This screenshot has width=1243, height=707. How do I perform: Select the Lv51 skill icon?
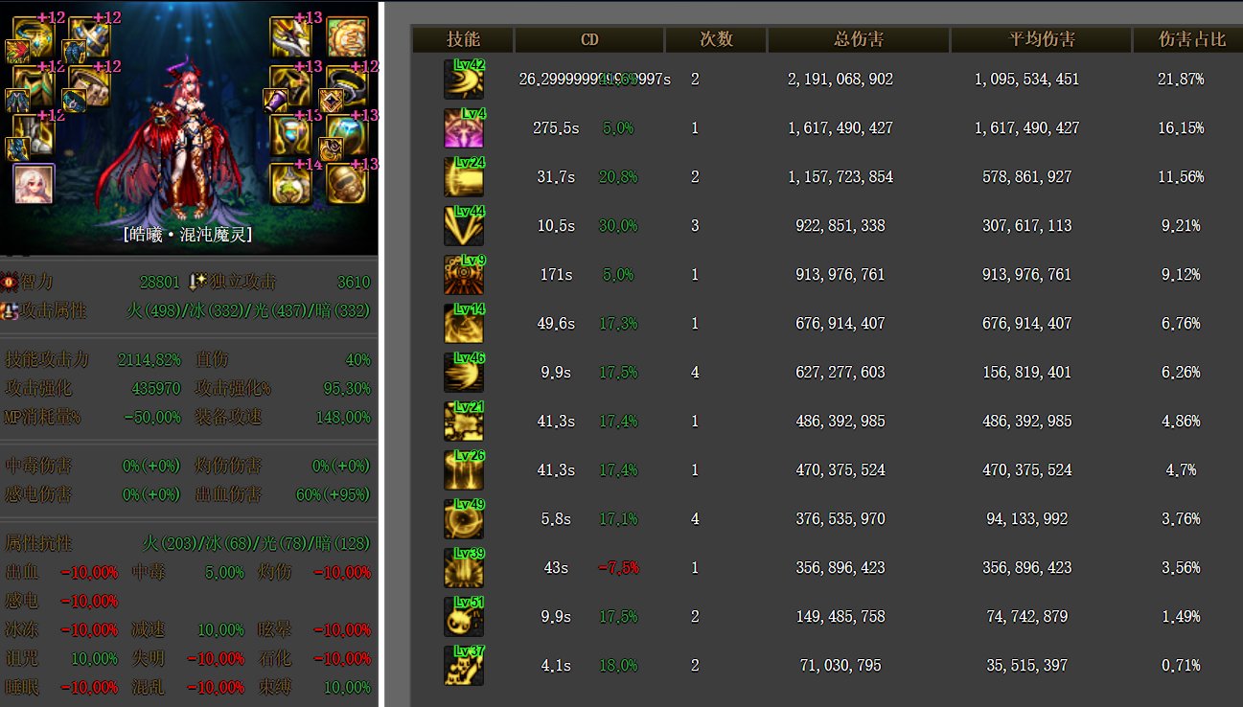click(464, 617)
